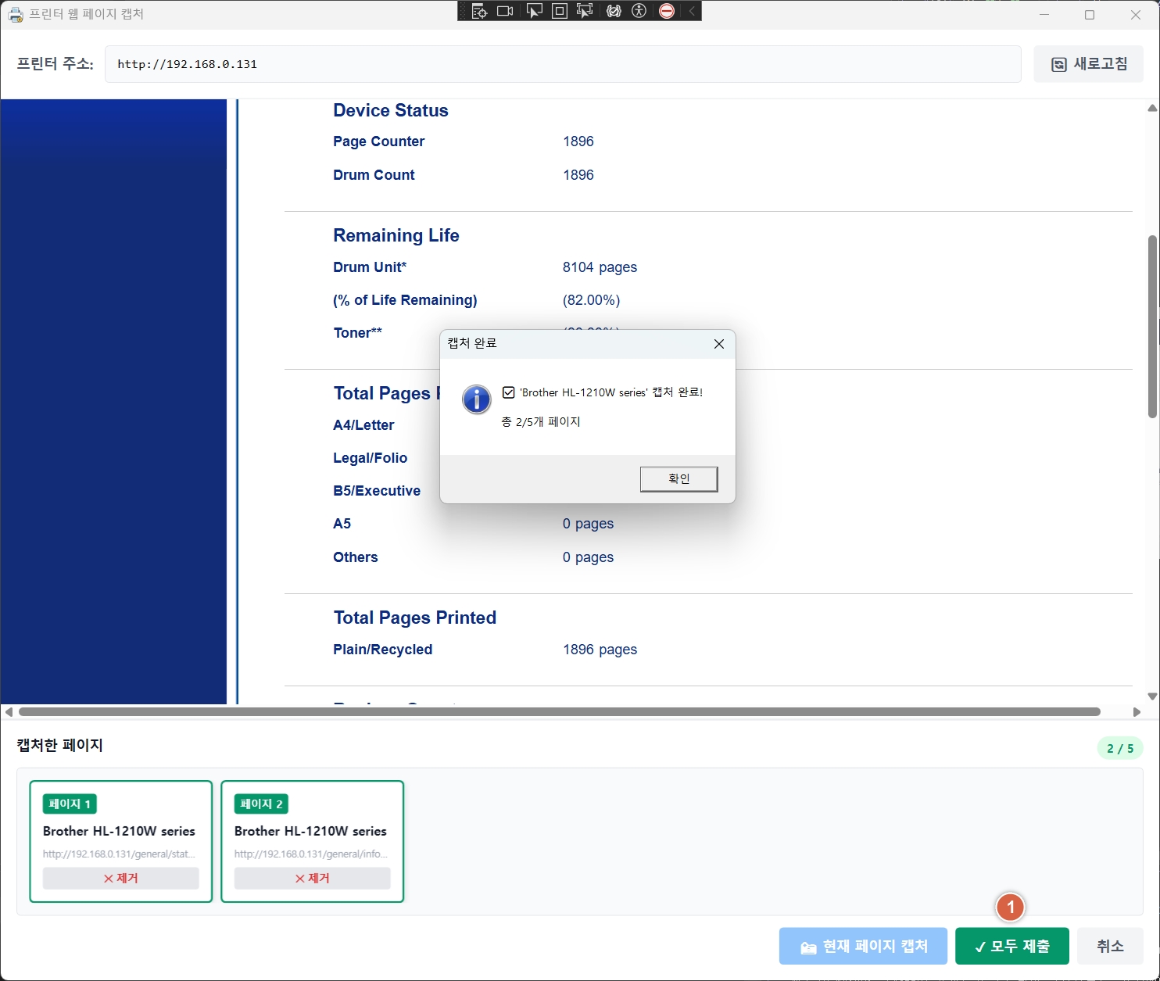This screenshot has height=981, width=1160.
Task: Activate the Select Element cursor tool
Action: point(534,11)
